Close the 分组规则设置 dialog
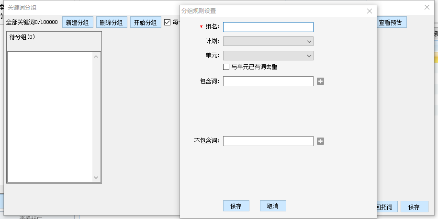 (369, 11)
